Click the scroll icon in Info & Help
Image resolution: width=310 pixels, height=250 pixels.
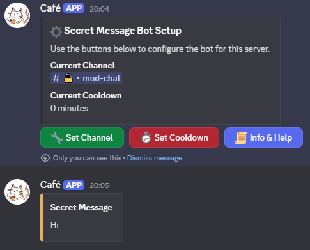coord(241,137)
